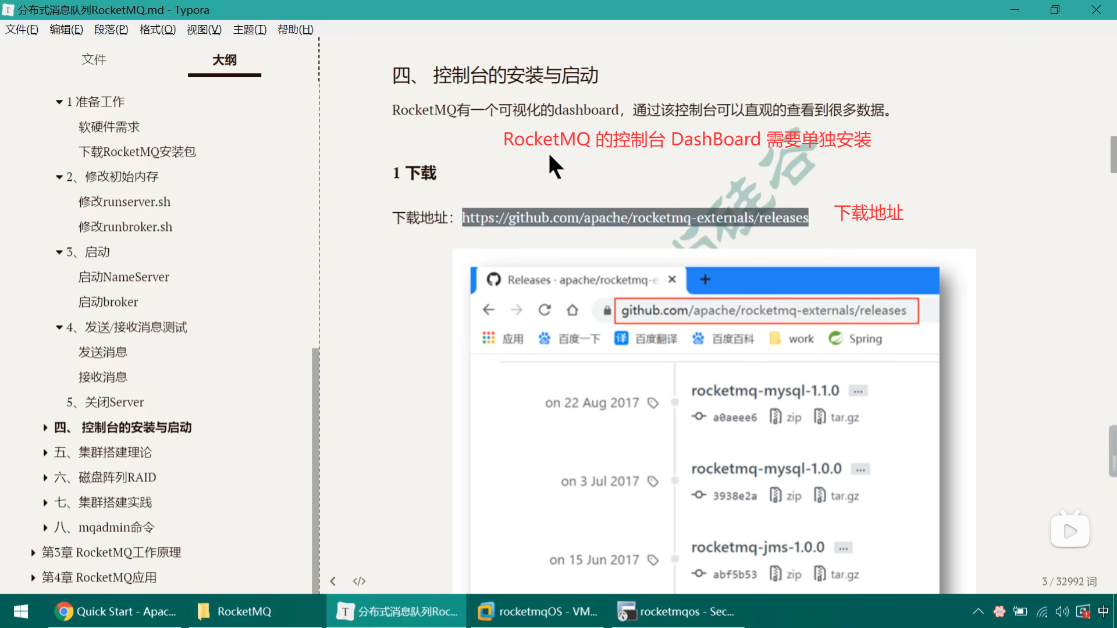Switch to the 文件 sidebar tab
The image size is (1117, 628).
(x=94, y=59)
